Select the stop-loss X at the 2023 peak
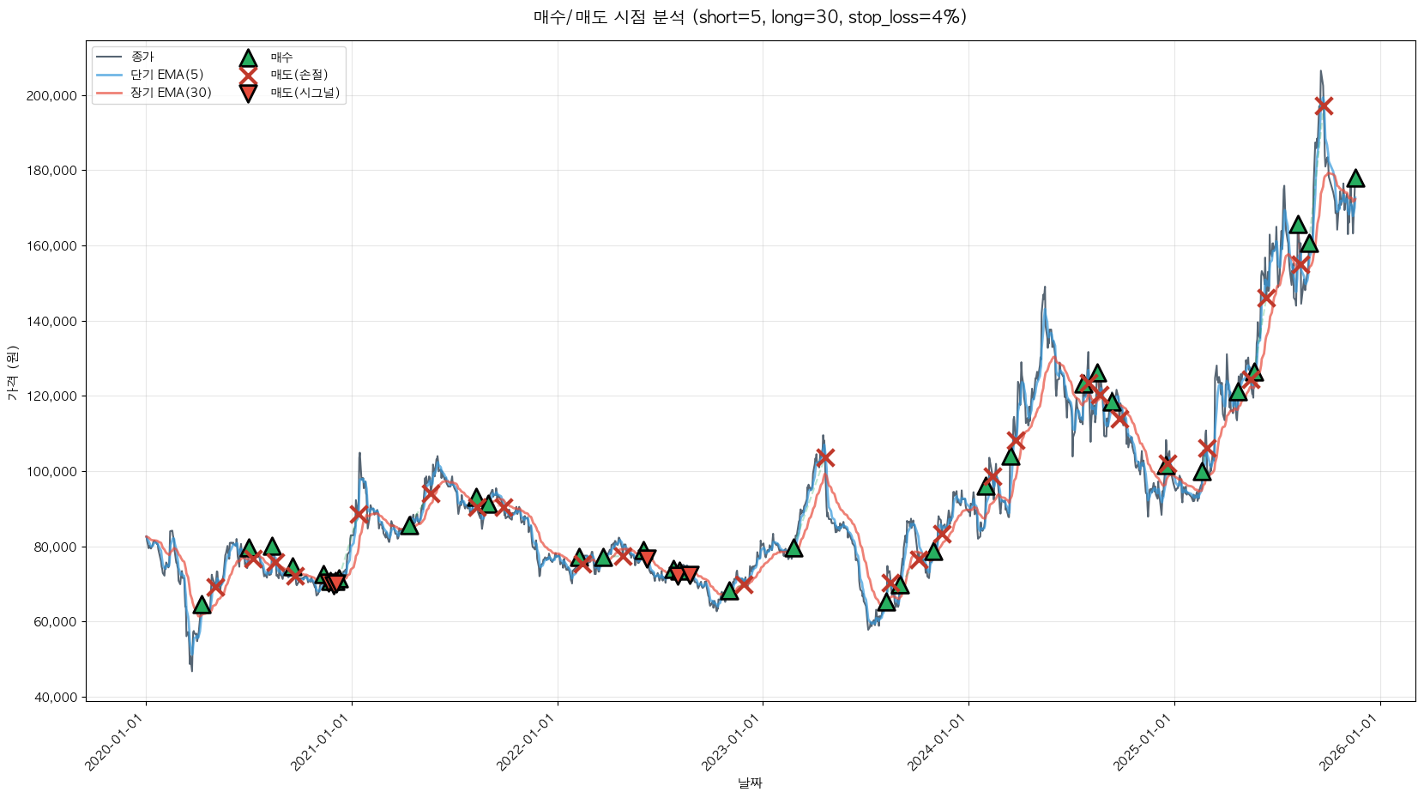This screenshot has width=1424, height=798. pos(825,457)
